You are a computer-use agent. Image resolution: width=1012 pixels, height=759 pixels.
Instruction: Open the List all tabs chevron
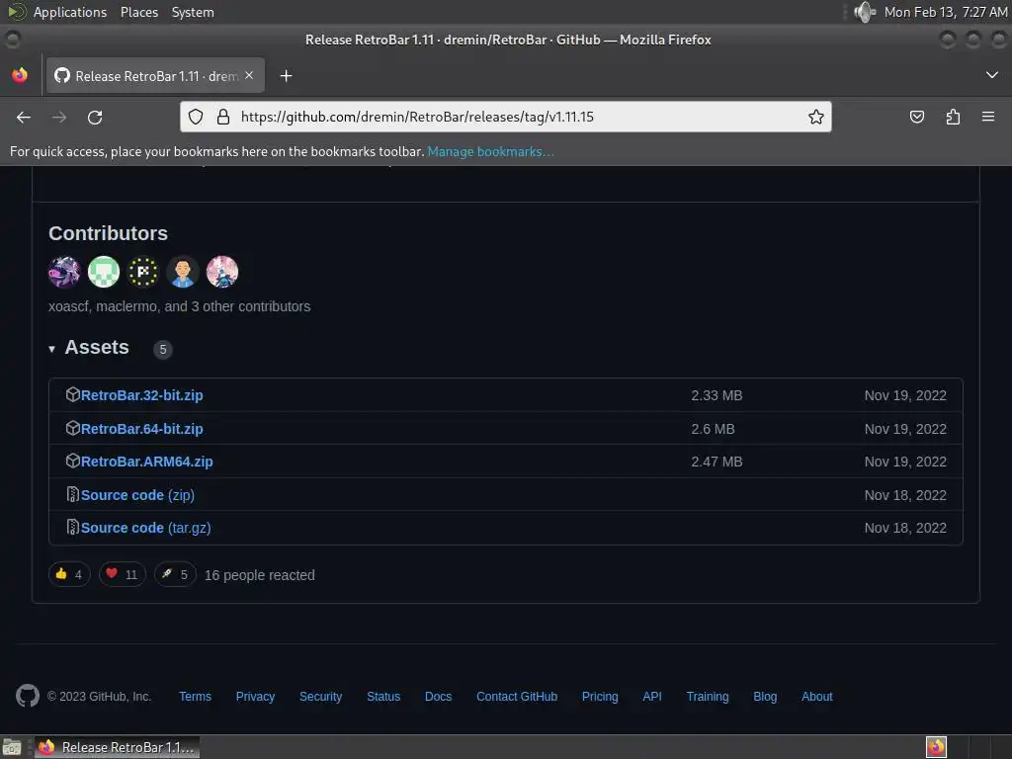992,75
